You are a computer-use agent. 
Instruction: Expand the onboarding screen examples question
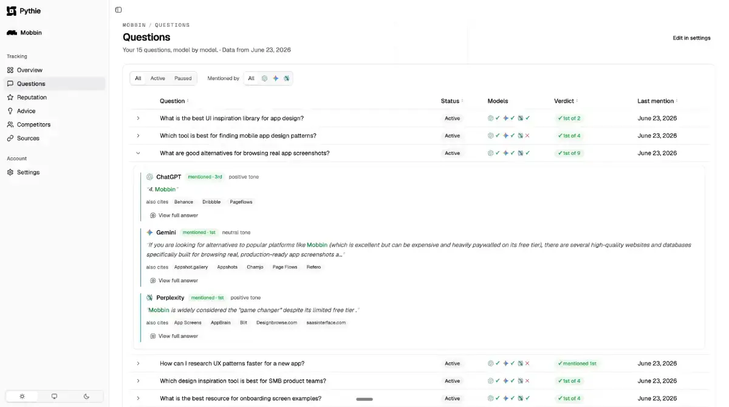click(138, 398)
